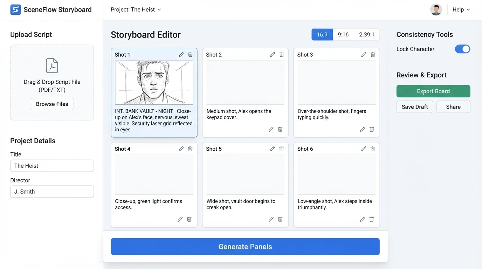482x269 pixels.
Task: Click the trash icon below the Shot 5 vault door caption
Action: coord(280,219)
